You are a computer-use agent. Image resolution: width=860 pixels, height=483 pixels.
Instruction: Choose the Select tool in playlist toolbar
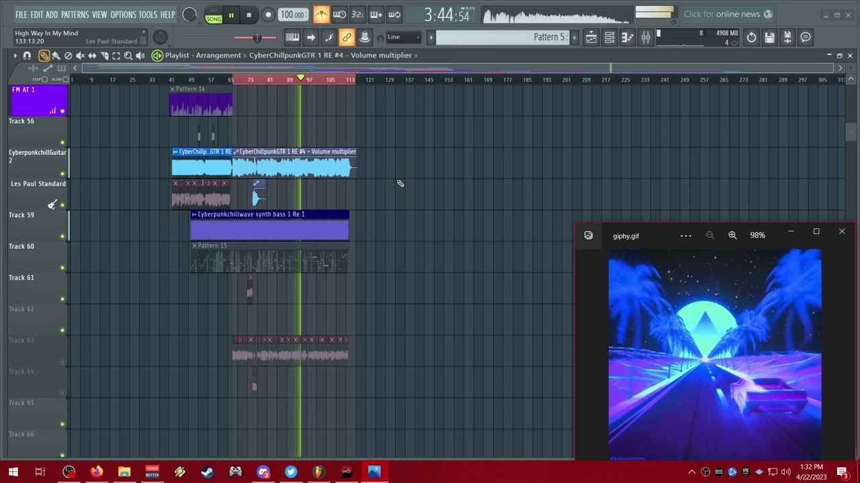click(x=116, y=56)
